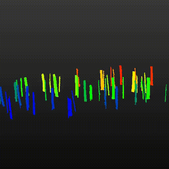Pick the blue segment below the tall red bar
This screenshot has height=169, width=169.
(117, 98)
